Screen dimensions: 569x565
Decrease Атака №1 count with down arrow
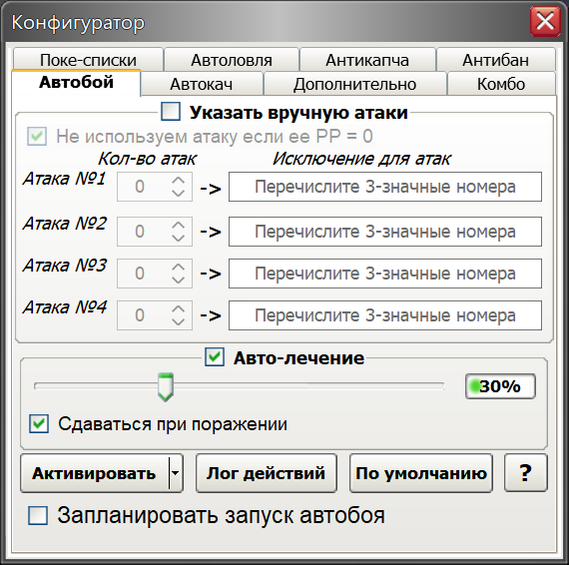[x=178, y=193]
